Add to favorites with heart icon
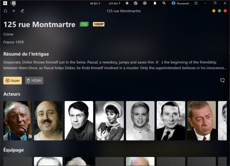The height and width of the screenshot is (166, 230). coord(223,80)
